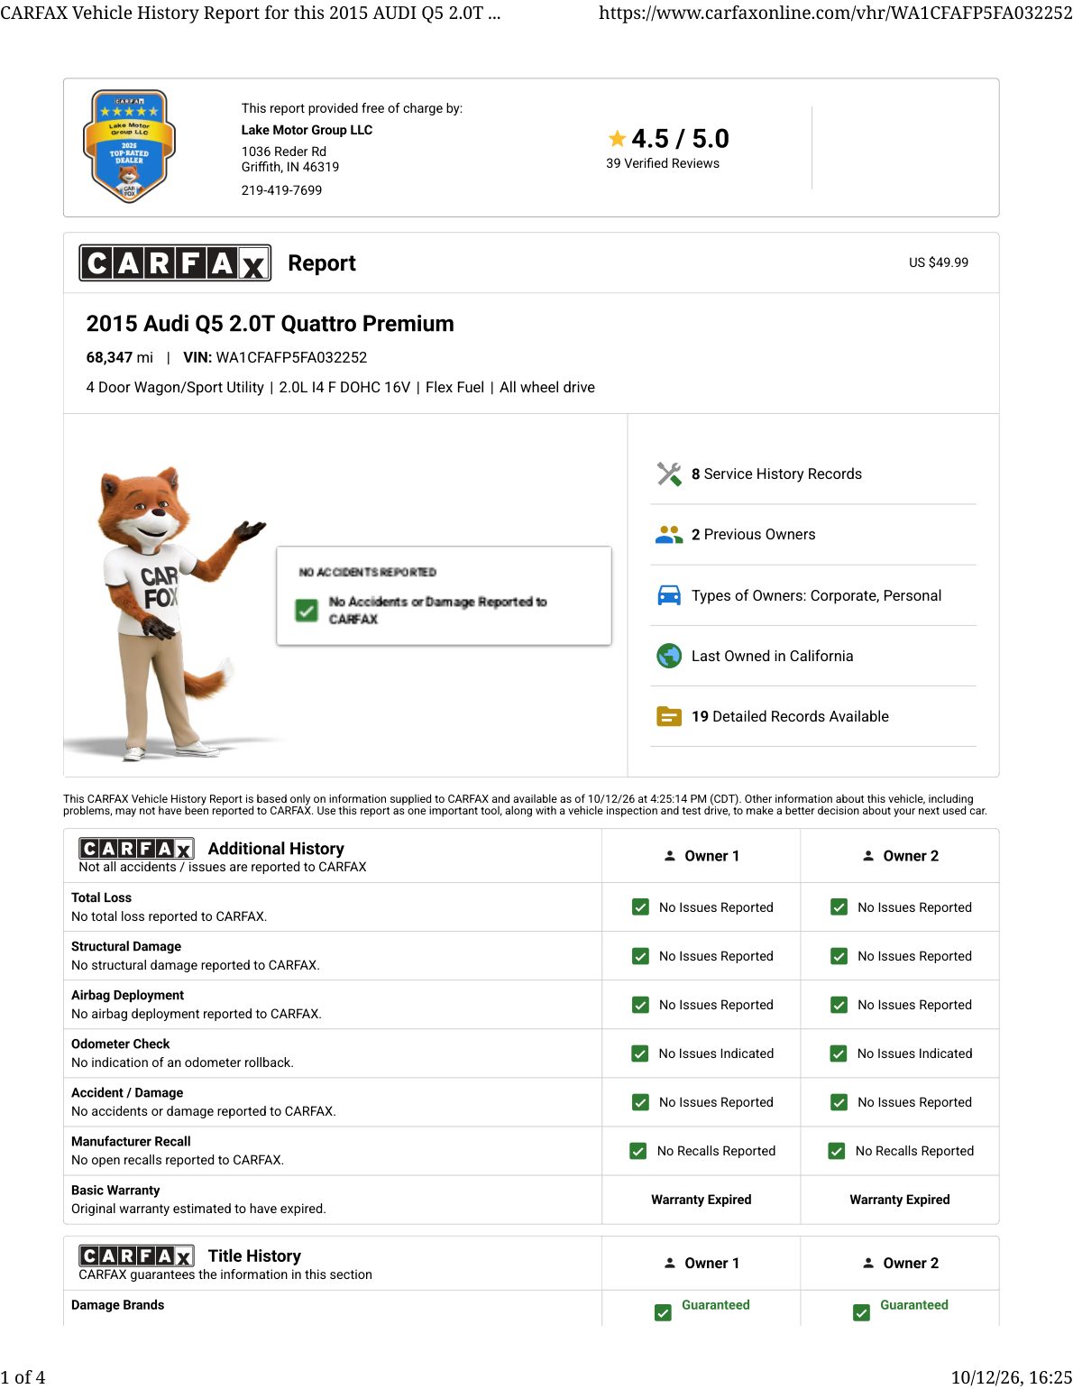Click Damage Brands Guaranteed check for Owner 1
Image resolution: width=1073 pixels, height=1389 pixels.
663,1313
